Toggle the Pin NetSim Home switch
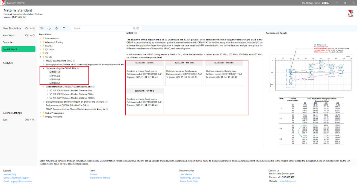The image size is (357, 193). click(326, 3)
